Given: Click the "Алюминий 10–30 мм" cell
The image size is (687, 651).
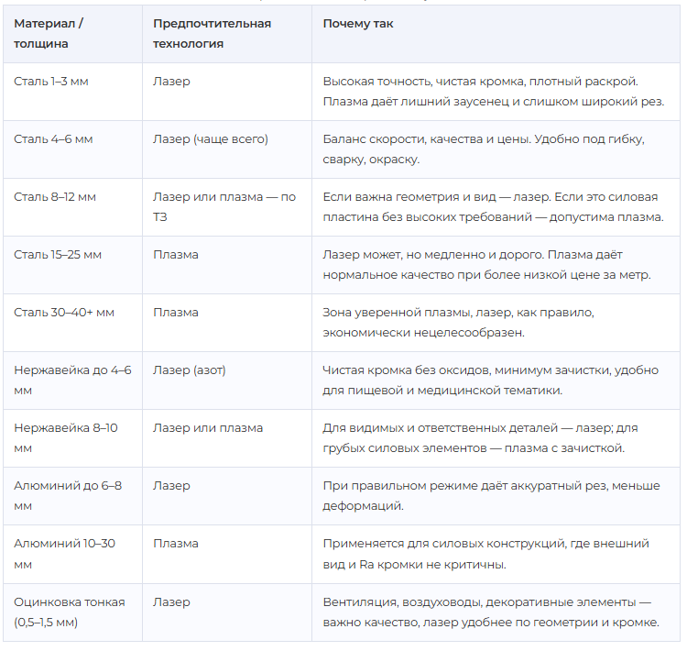Looking at the screenshot, I should click(x=65, y=554).
